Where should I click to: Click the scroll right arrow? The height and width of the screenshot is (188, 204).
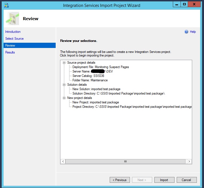coord(189,162)
